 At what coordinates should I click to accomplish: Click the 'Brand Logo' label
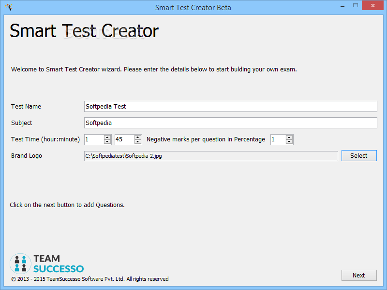pos(27,156)
